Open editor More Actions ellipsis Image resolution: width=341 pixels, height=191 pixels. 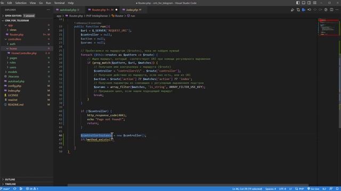[x=337, y=10]
